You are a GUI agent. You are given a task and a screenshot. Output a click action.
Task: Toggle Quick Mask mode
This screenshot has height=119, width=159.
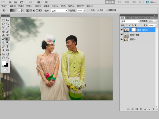[5, 70]
